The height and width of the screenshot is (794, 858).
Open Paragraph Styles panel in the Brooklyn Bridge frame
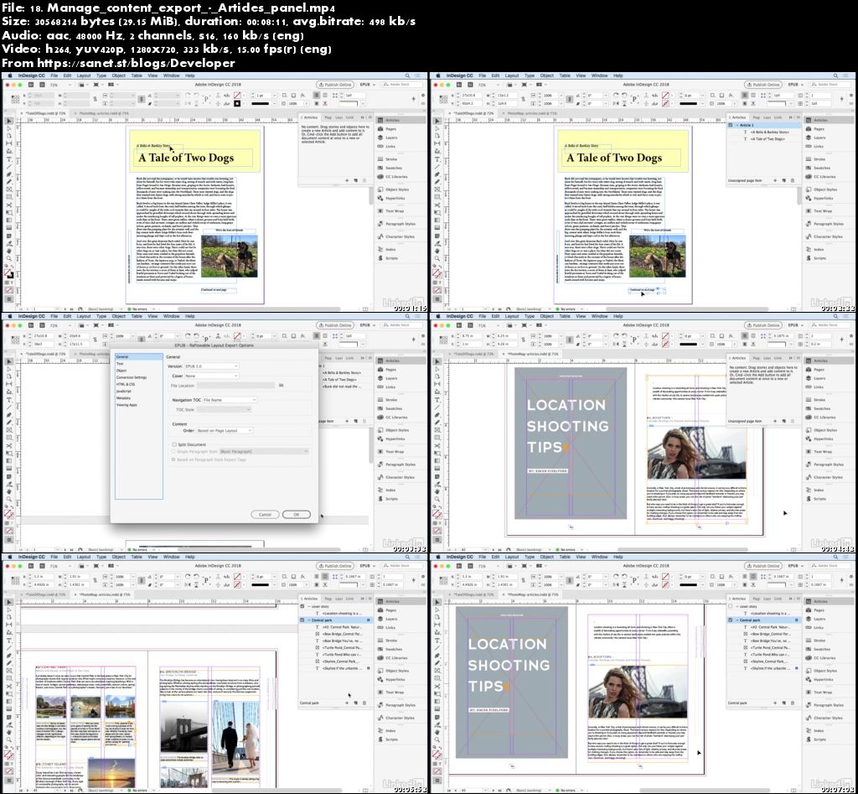(396, 705)
